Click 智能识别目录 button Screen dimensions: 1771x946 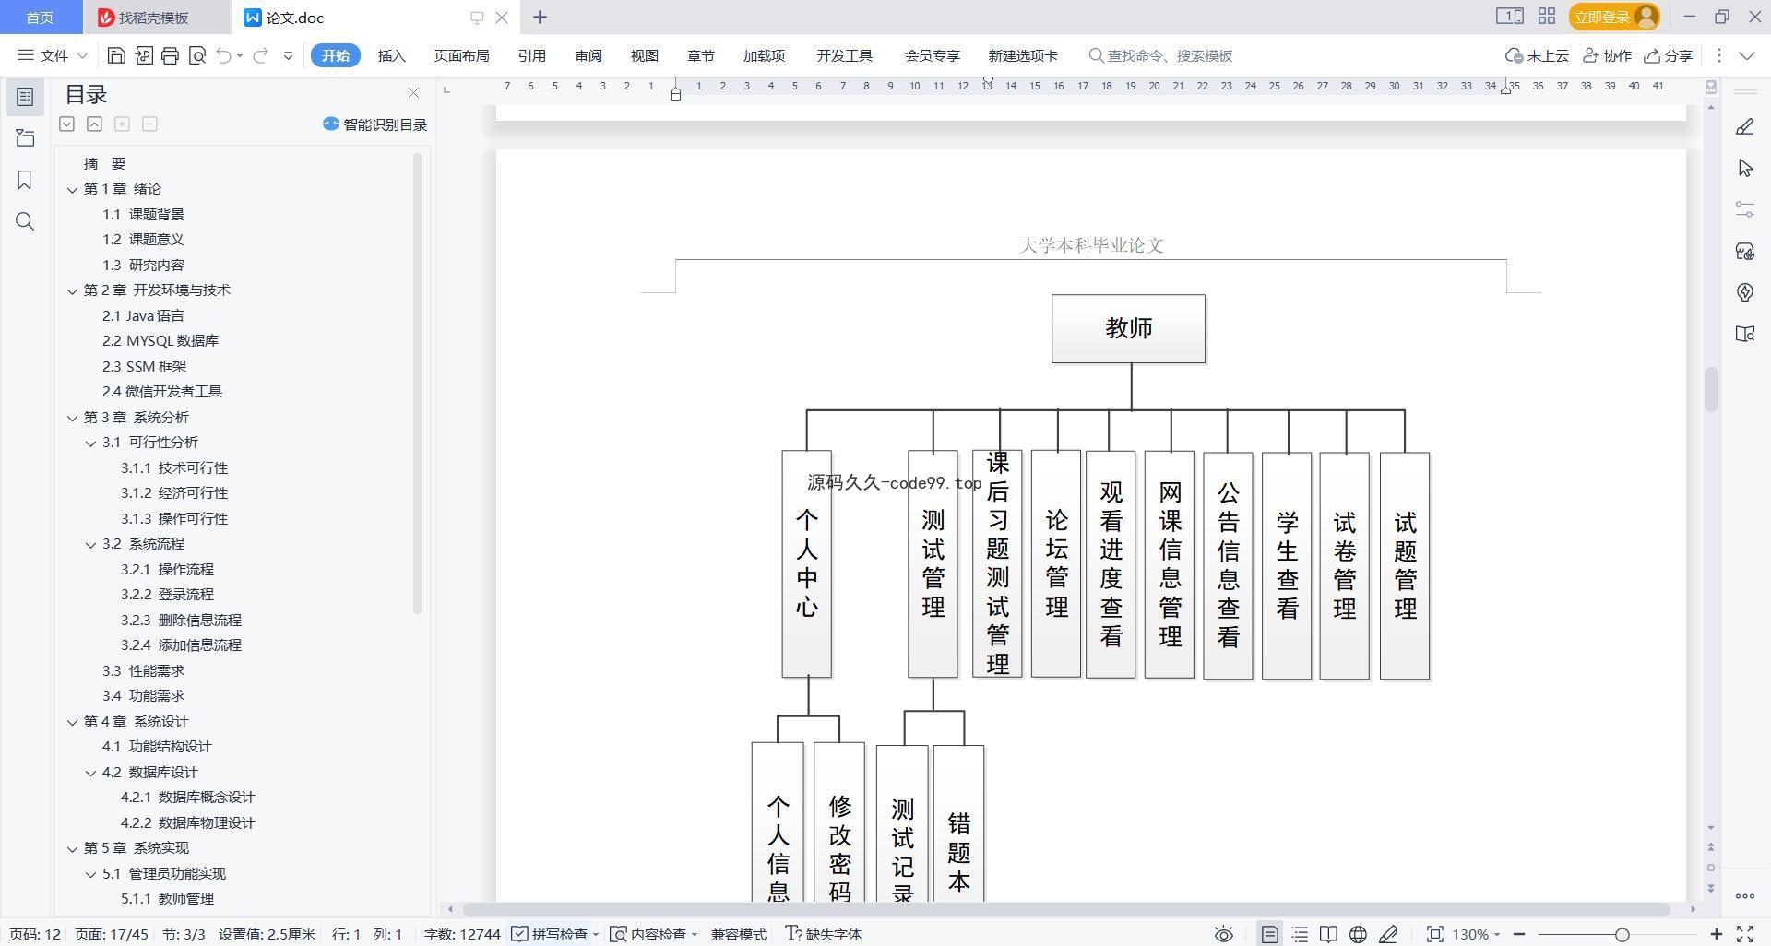375,124
